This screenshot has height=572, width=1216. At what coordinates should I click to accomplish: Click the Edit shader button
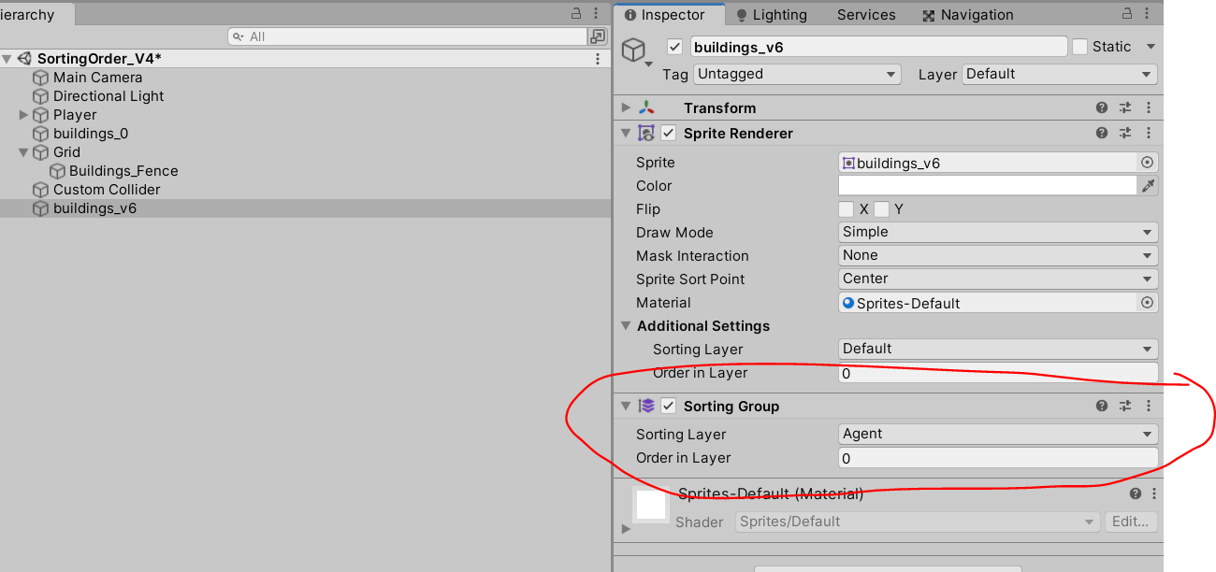(1131, 522)
